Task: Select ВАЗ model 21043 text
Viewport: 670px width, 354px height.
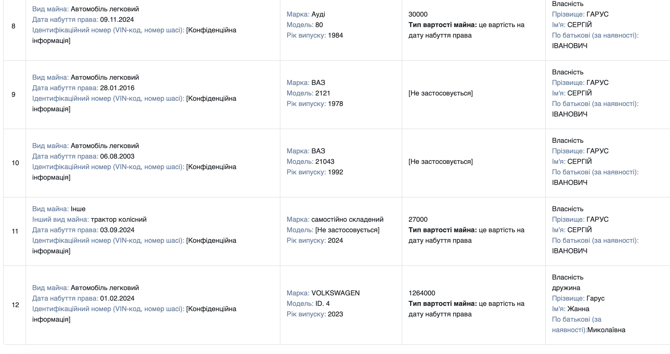Action: 325,161
